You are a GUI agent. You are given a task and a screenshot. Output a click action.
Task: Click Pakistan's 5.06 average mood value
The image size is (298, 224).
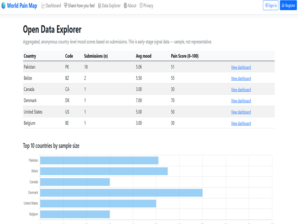pyautogui.click(x=139, y=67)
